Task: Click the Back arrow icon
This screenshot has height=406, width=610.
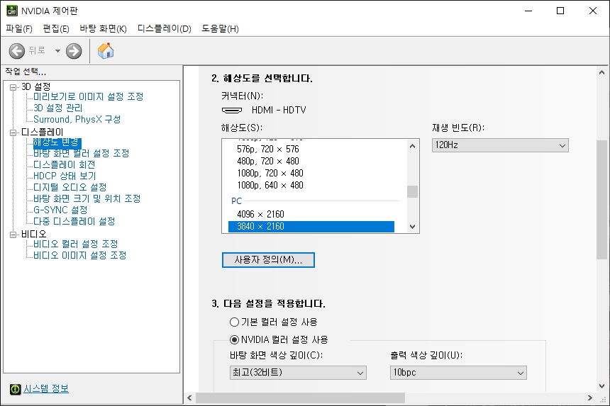Action: pos(17,51)
